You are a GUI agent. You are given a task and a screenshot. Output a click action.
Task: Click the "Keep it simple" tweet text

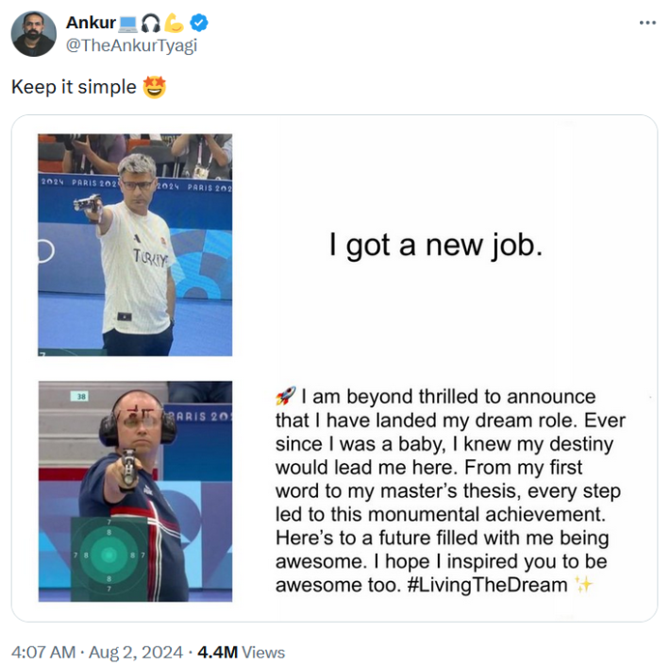click(74, 88)
